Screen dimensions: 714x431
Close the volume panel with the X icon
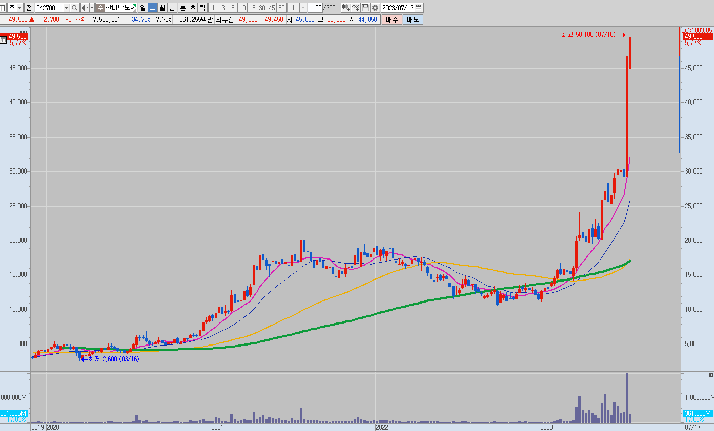coord(710,375)
